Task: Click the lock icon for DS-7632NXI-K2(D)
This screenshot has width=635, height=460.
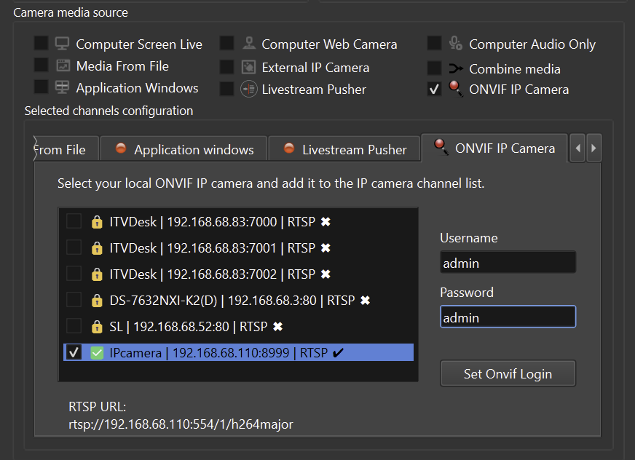Action: click(96, 301)
